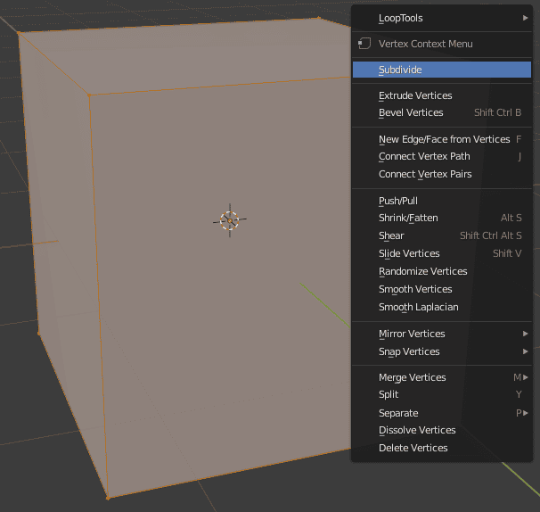Screen dimensions: 540x512
Task: Select Bevel Vertices entry
Action: 442,112
